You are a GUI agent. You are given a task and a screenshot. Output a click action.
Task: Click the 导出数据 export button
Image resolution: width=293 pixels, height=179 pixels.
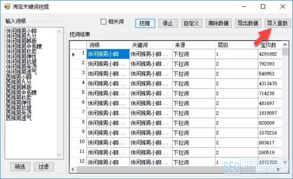248,23
